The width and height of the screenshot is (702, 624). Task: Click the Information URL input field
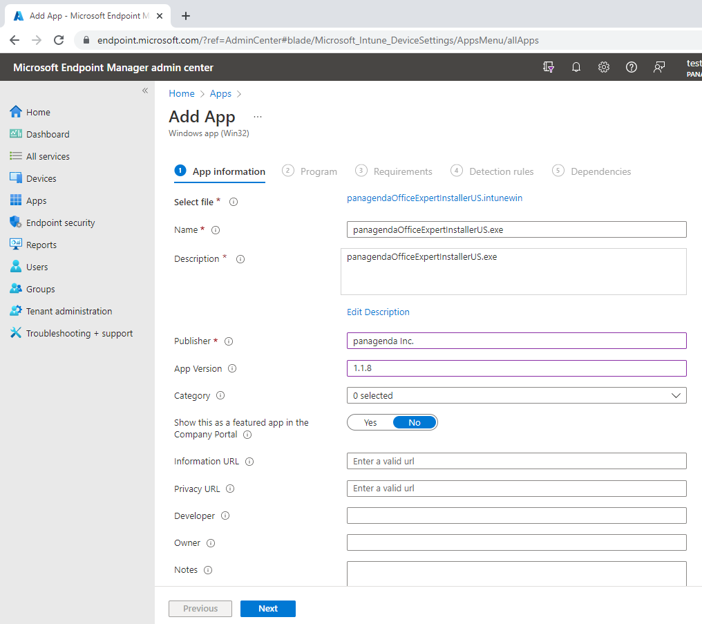click(x=516, y=461)
